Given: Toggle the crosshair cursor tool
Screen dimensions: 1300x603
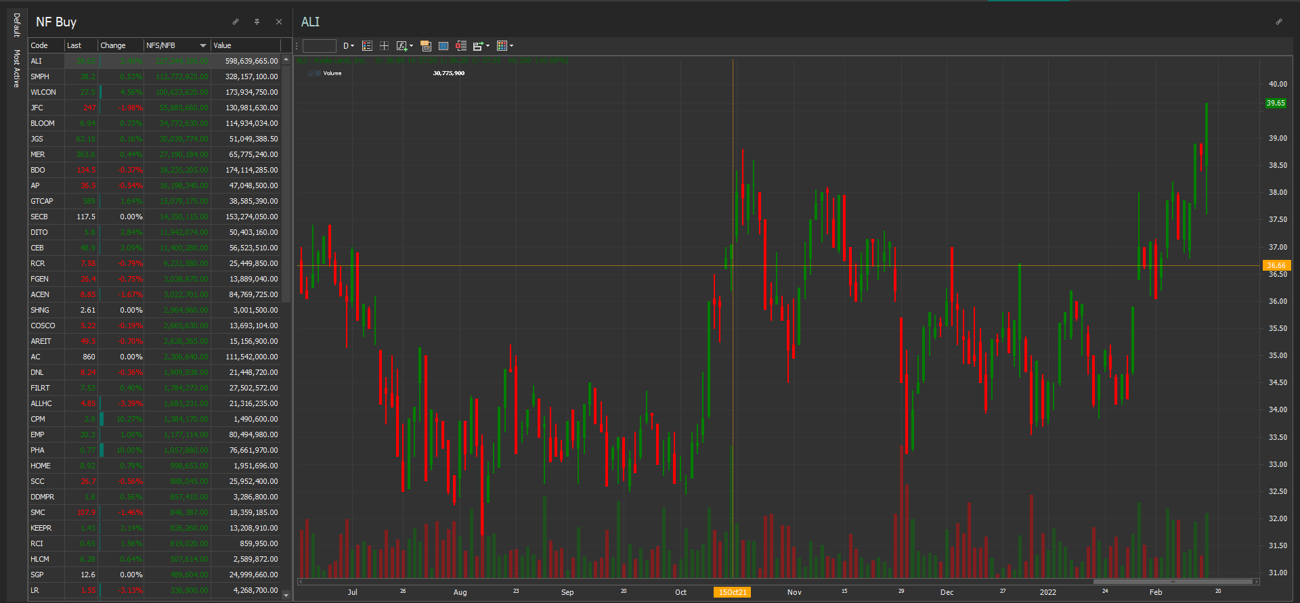Looking at the screenshot, I should 384,46.
